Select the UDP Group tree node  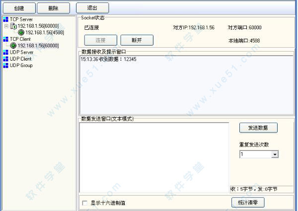(x=21, y=66)
